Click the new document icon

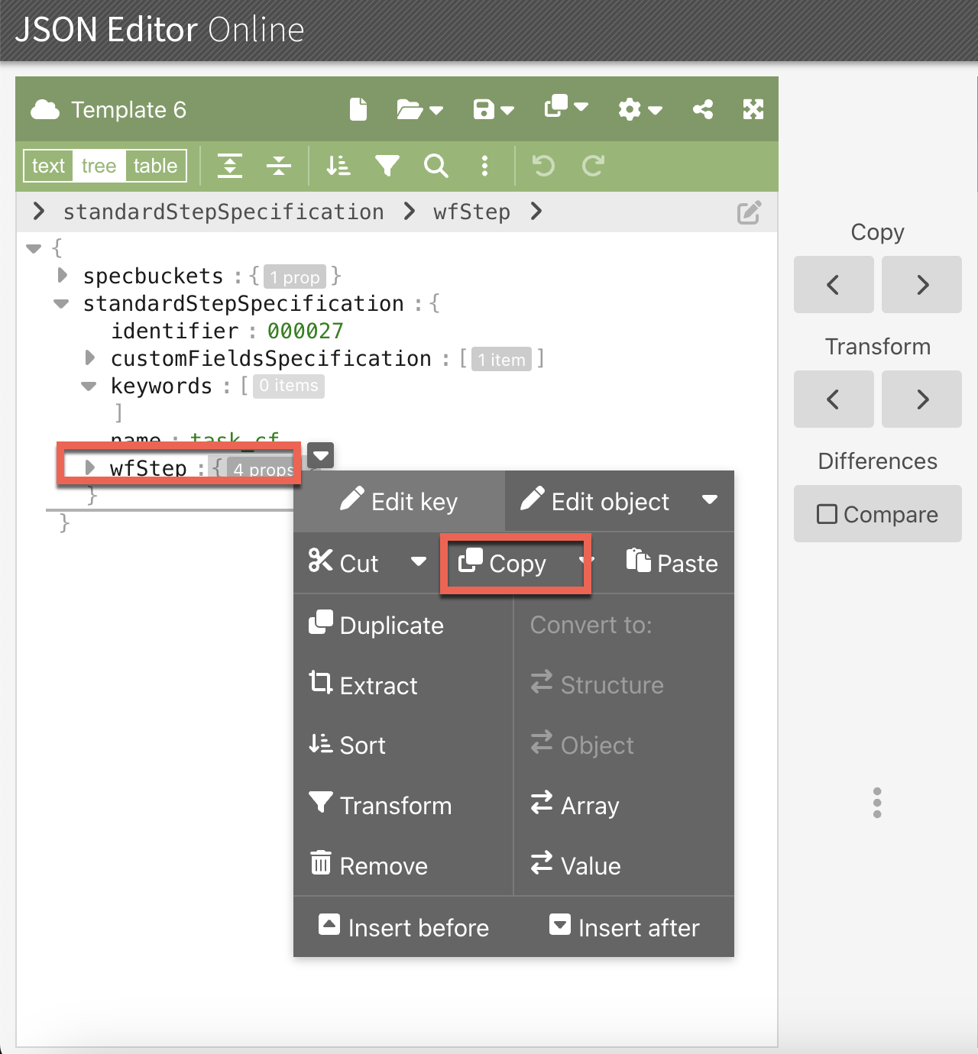tap(358, 109)
